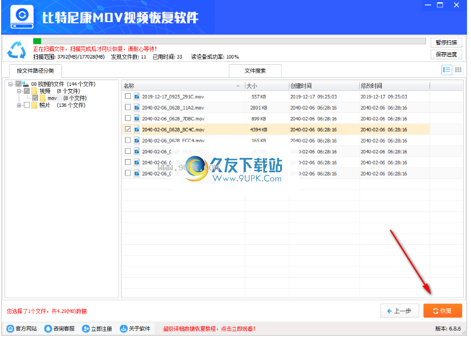Select the 2801 KB size cell
This screenshot has width=471, height=338.
coord(259,107)
